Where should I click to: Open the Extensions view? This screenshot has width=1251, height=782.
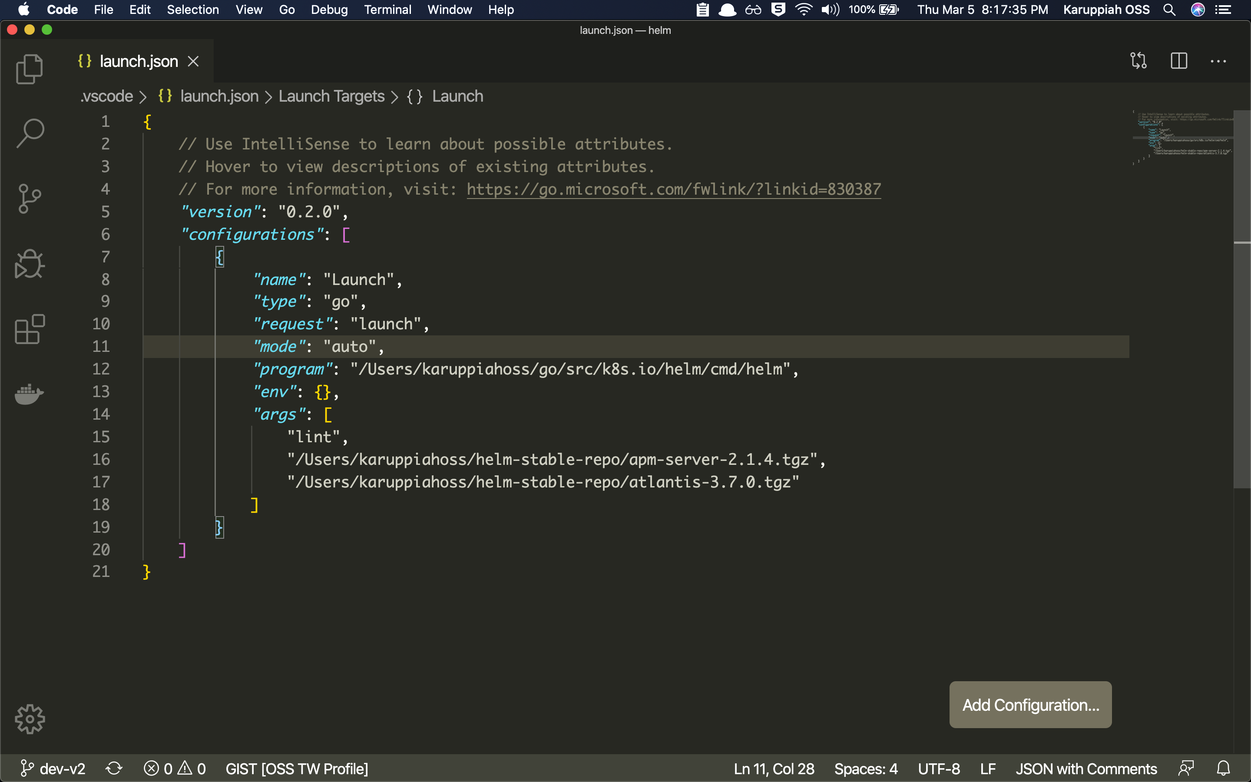pyautogui.click(x=30, y=329)
